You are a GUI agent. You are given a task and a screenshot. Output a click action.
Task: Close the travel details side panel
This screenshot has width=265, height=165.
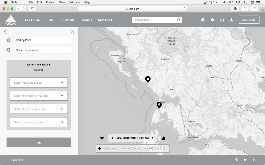72,32
